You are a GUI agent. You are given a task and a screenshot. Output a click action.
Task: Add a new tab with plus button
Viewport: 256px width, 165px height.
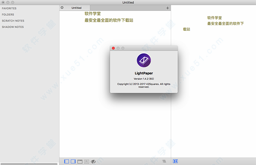click(168, 8)
